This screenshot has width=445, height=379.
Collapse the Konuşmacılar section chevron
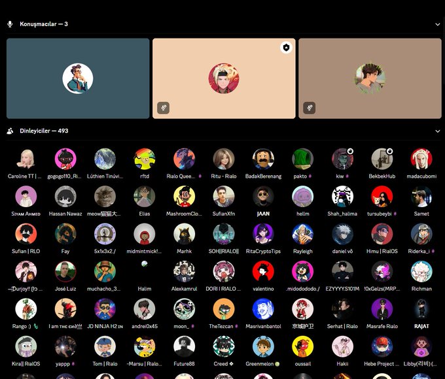(437, 24)
